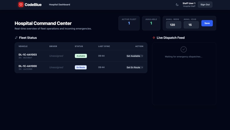Open the Hospital Dashboard nav item
Viewport: 230px width, 130px height.
point(59,5)
